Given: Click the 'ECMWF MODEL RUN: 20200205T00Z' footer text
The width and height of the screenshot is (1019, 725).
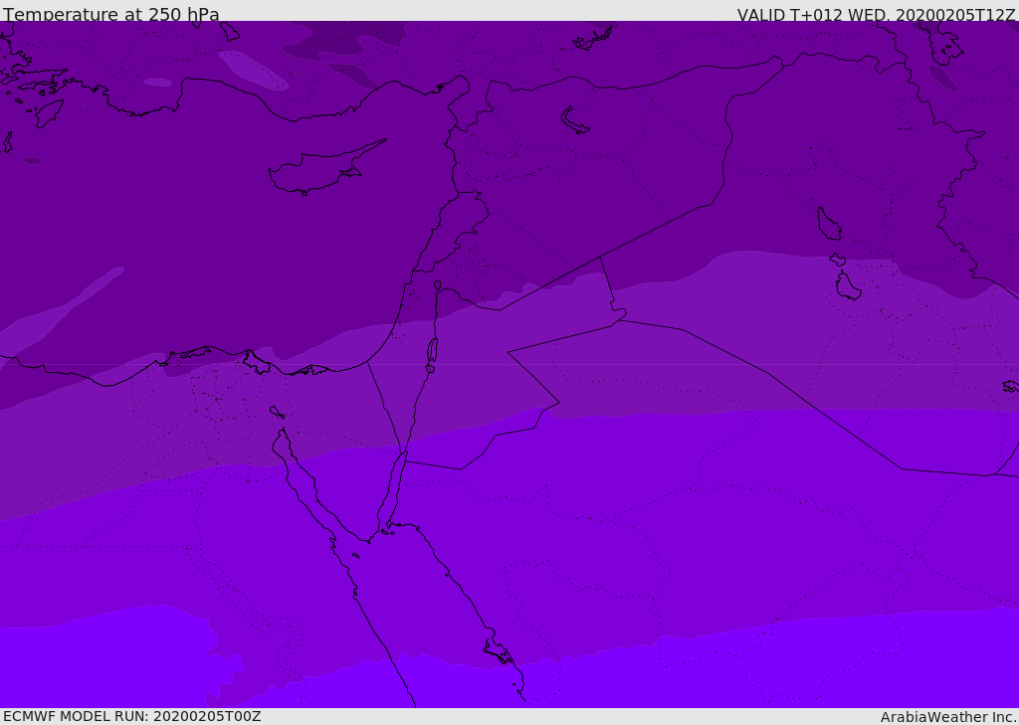Looking at the screenshot, I should (x=132, y=716).
